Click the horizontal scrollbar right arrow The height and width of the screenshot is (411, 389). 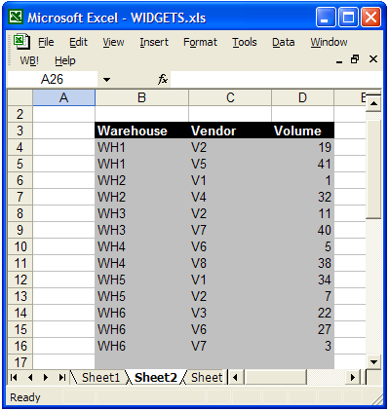tap(352, 378)
